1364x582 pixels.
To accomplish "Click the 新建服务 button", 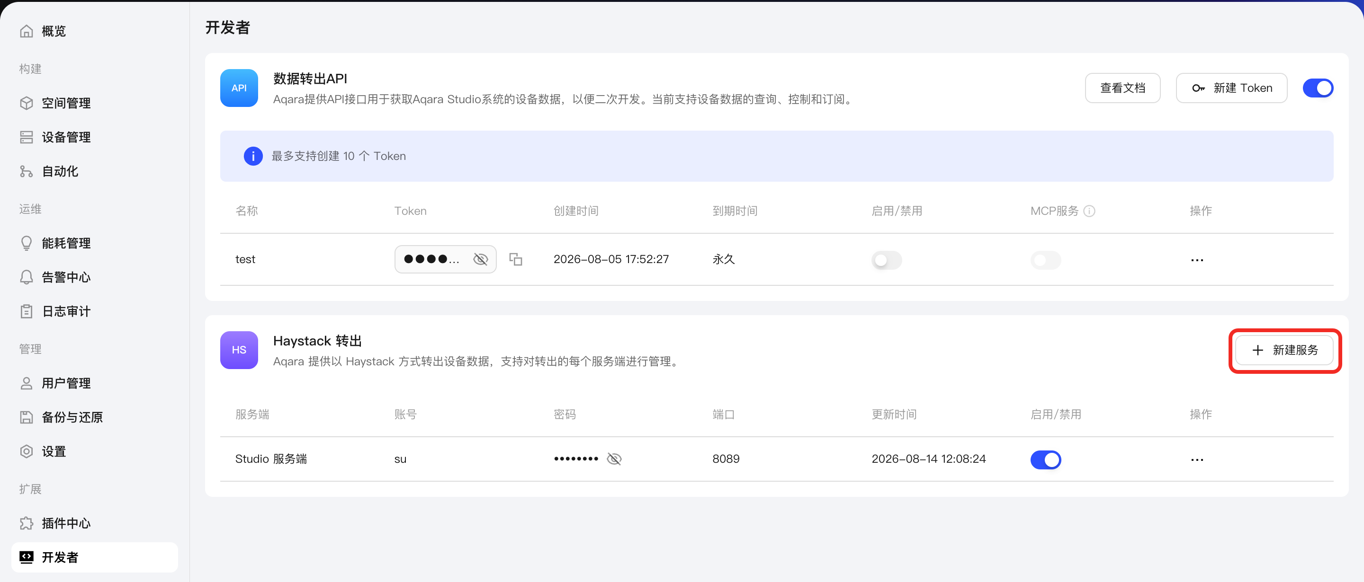I will (x=1284, y=350).
